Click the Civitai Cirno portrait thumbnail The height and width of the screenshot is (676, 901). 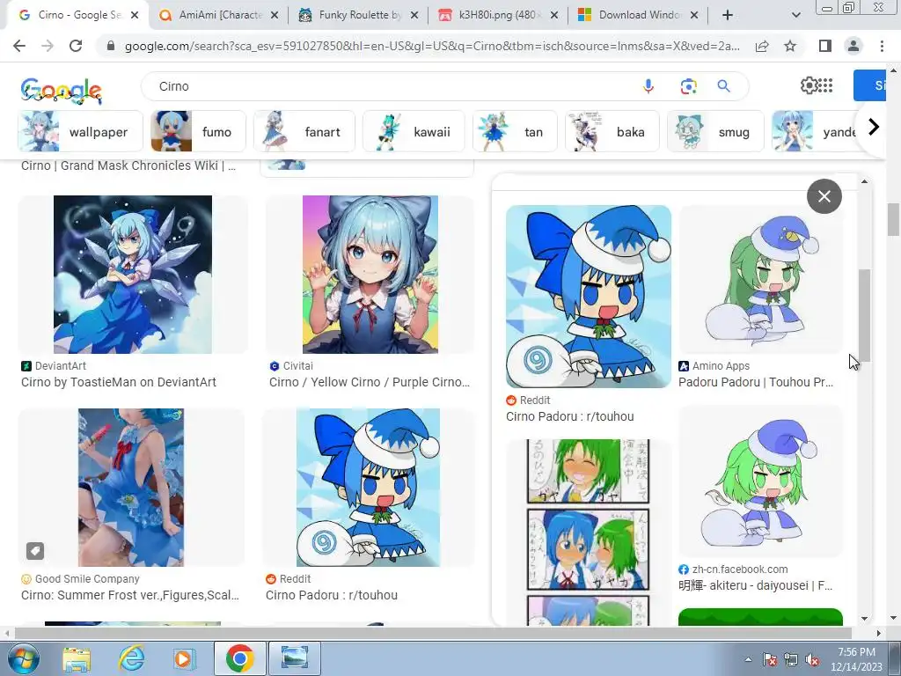tap(370, 275)
